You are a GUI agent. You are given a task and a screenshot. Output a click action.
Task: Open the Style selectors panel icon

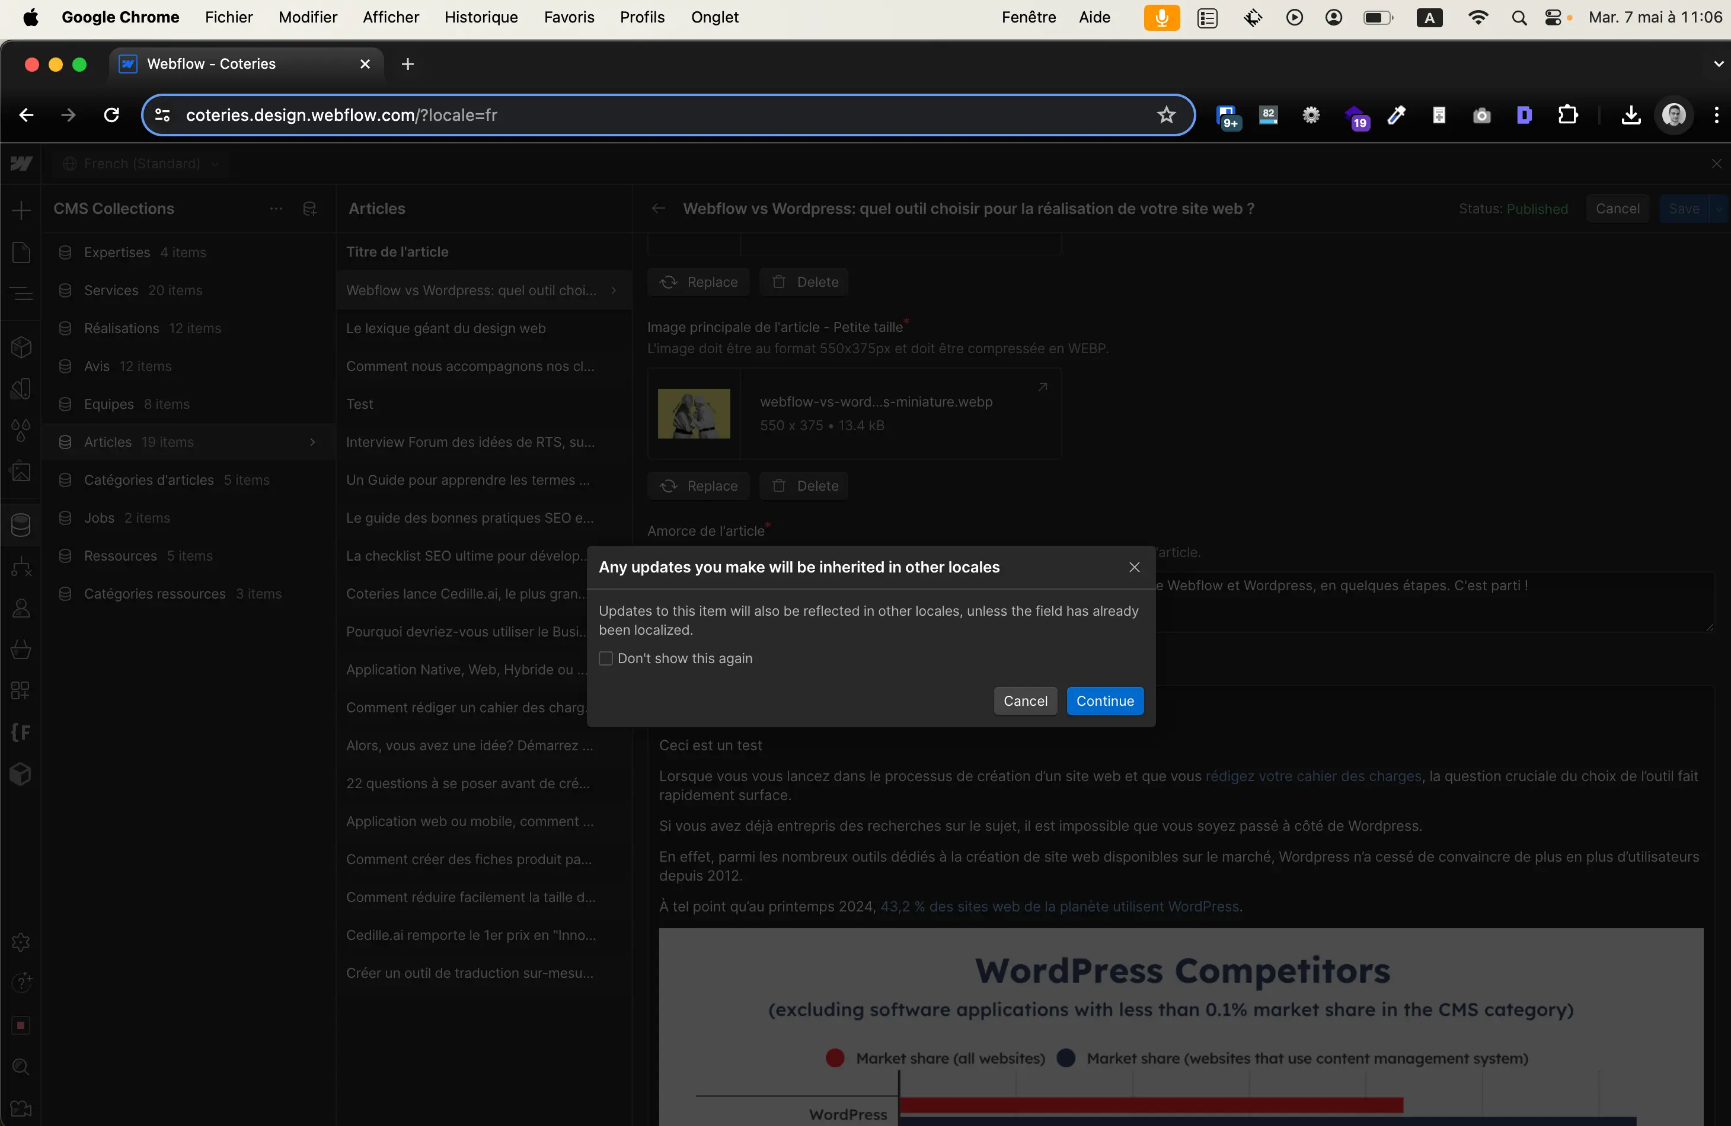(x=21, y=389)
